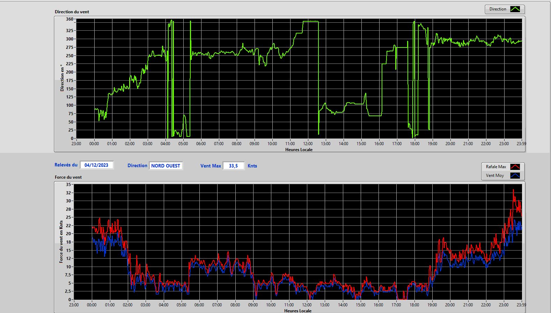Click the 'Knts' unit label
The height and width of the screenshot is (313, 551).
252,166
